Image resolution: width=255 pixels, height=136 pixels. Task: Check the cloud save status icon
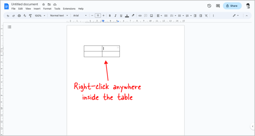(55, 4)
